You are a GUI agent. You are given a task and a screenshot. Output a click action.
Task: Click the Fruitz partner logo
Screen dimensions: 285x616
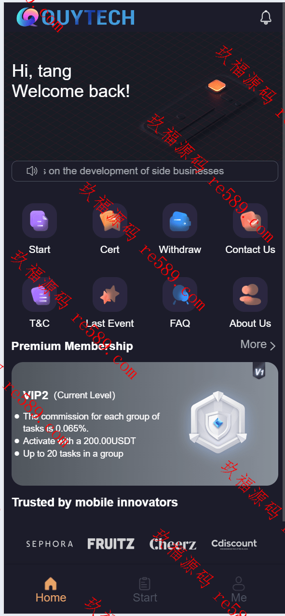coord(111,544)
